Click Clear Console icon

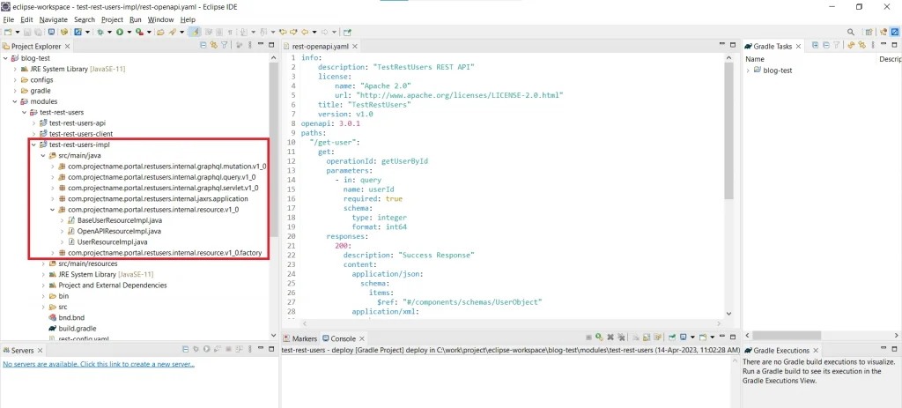click(636, 338)
